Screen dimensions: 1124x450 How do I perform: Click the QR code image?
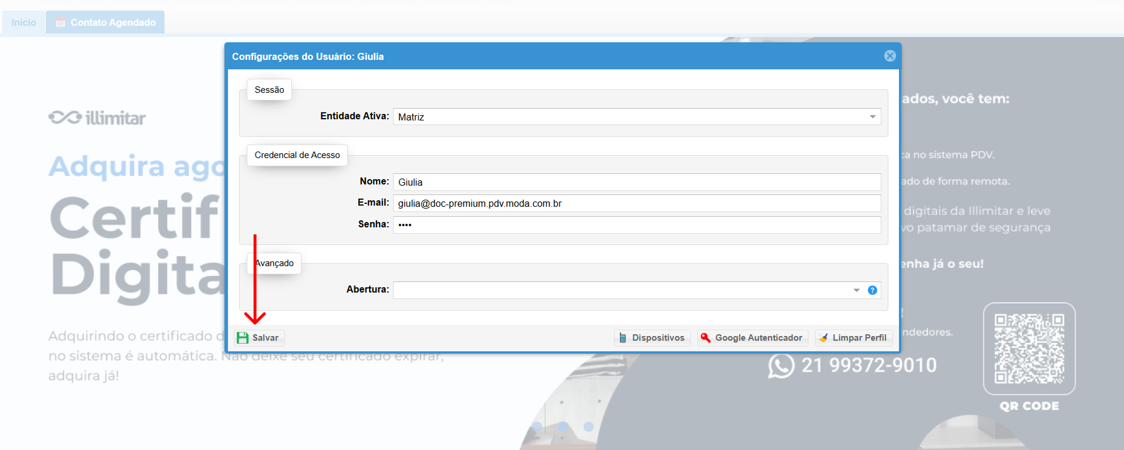1029,348
